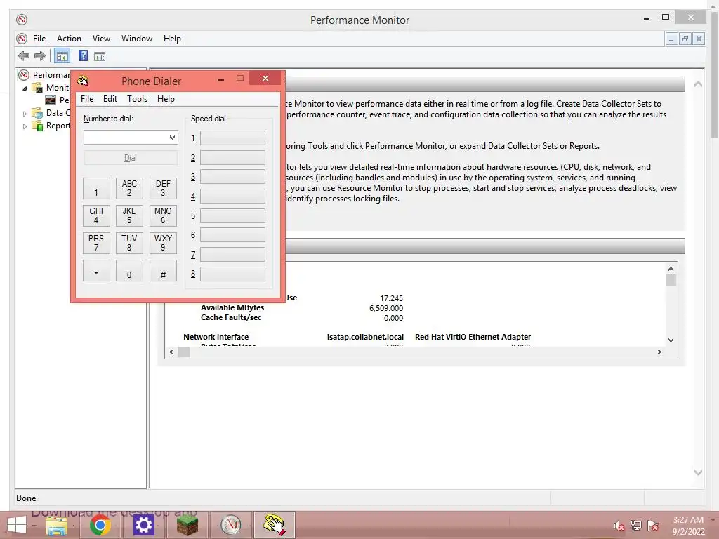Click the muted volume icon in system tray
The height and width of the screenshot is (539, 719).
pos(619,526)
